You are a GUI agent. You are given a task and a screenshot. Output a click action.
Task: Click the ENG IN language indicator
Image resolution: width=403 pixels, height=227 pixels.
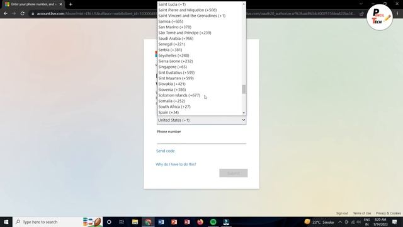tap(366, 222)
